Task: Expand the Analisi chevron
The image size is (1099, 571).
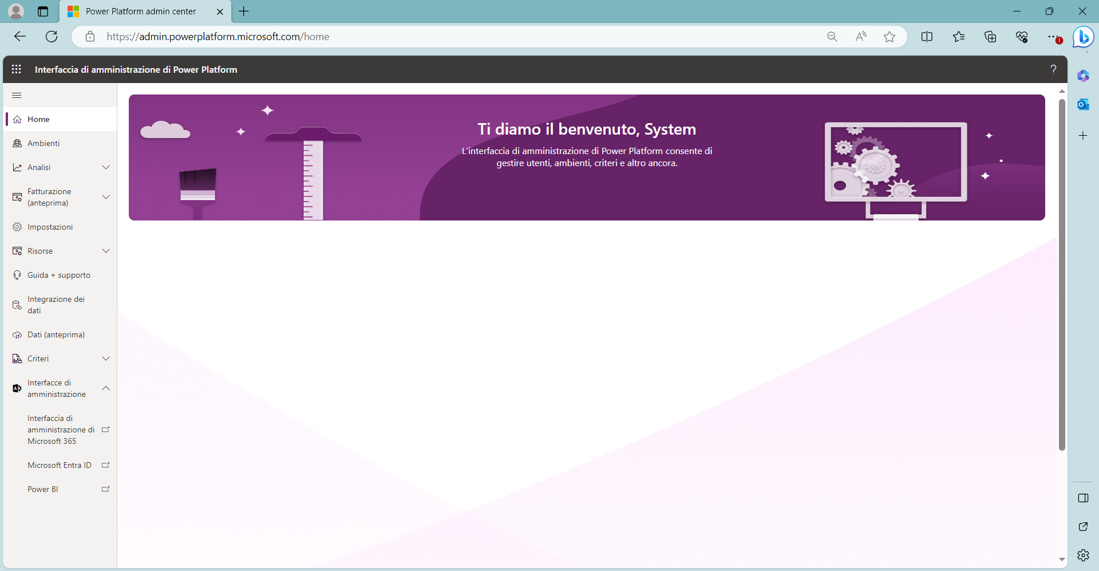Action: pyautogui.click(x=106, y=168)
